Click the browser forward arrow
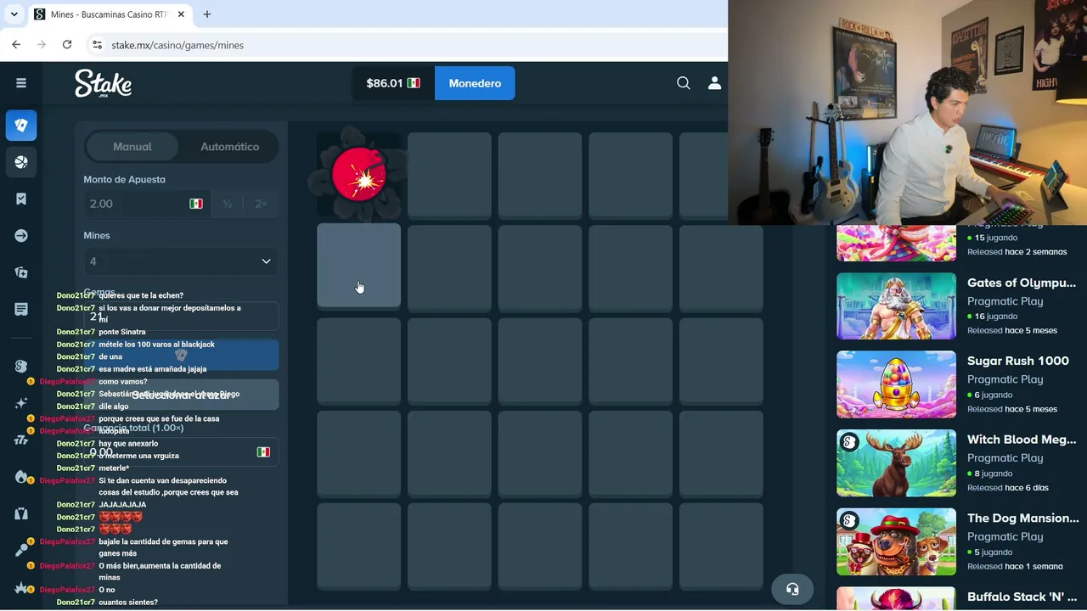This screenshot has height=611, width=1087. [x=42, y=45]
